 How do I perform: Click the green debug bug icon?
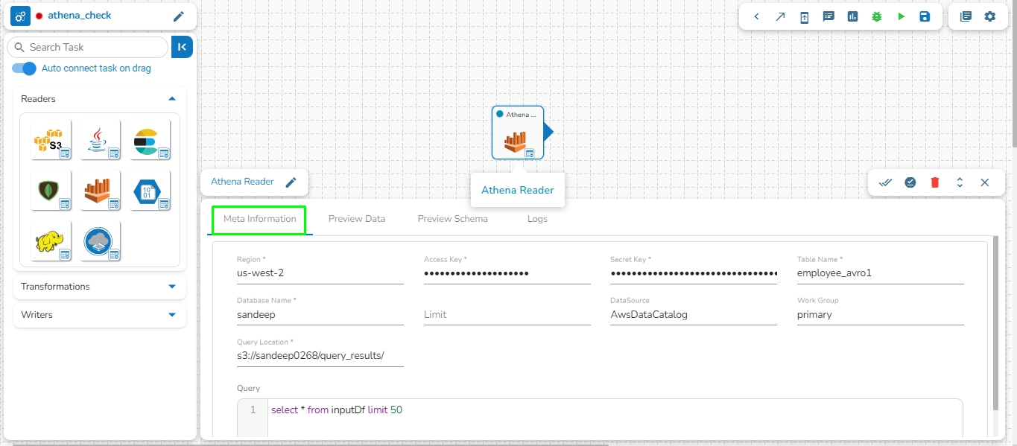[x=877, y=16]
